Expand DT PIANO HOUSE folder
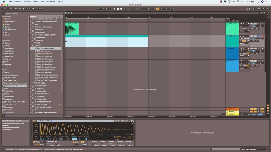Image resolution: width=271 pixels, height=152 pixels. (x=31, y=99)
